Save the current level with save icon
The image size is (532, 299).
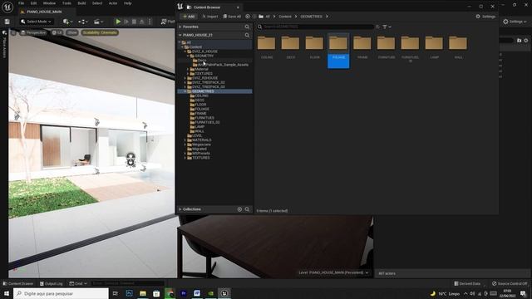pyautogui.click(x=7, y=22)
